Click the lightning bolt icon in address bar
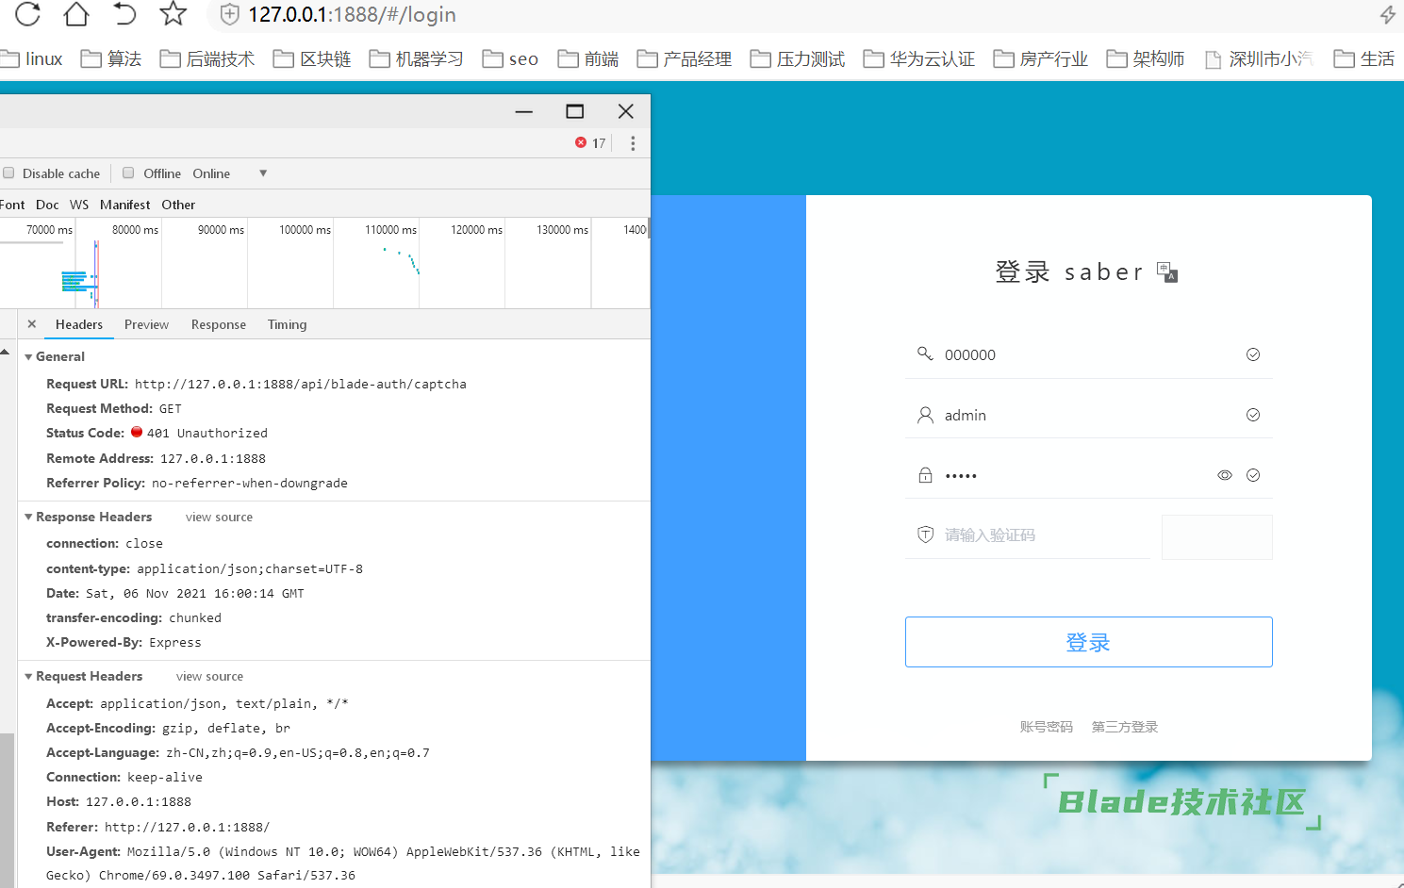 [1388, 14]
